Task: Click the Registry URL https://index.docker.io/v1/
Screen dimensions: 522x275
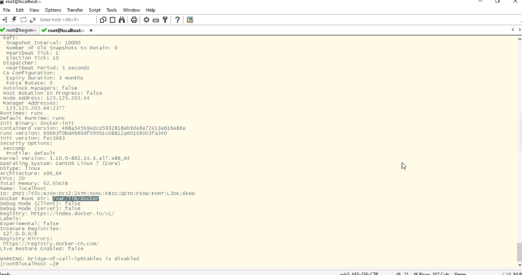Action: pyautogui.click(x=72, y=213)
